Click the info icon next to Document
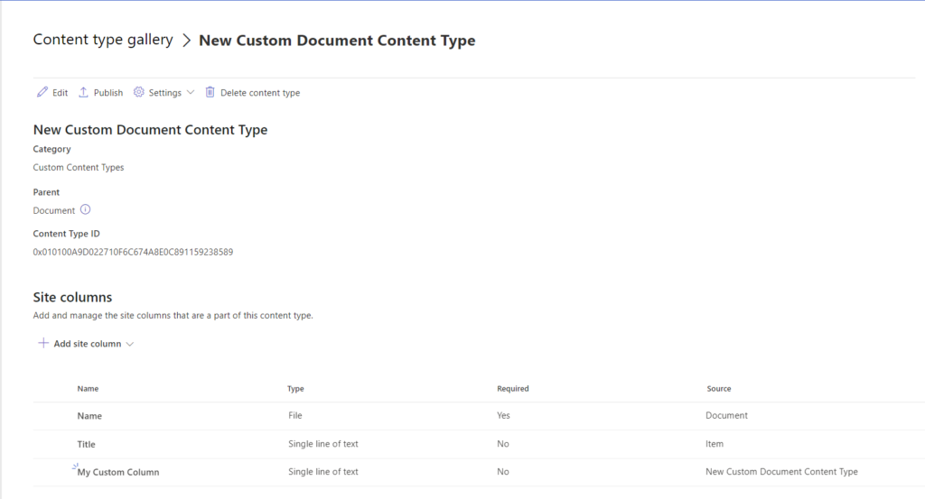The image size is (925, 499). (x=86, y=209)
